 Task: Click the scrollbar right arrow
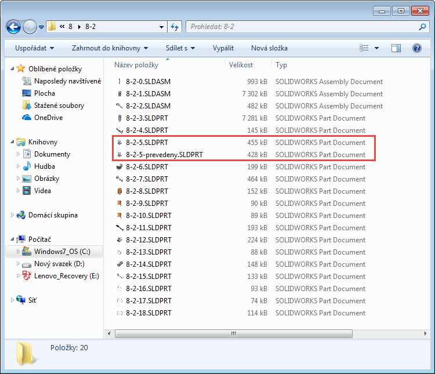click(425, 334)
